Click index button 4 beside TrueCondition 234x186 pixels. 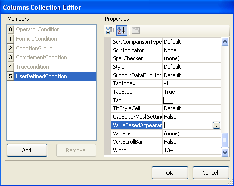tap(11, 67)
